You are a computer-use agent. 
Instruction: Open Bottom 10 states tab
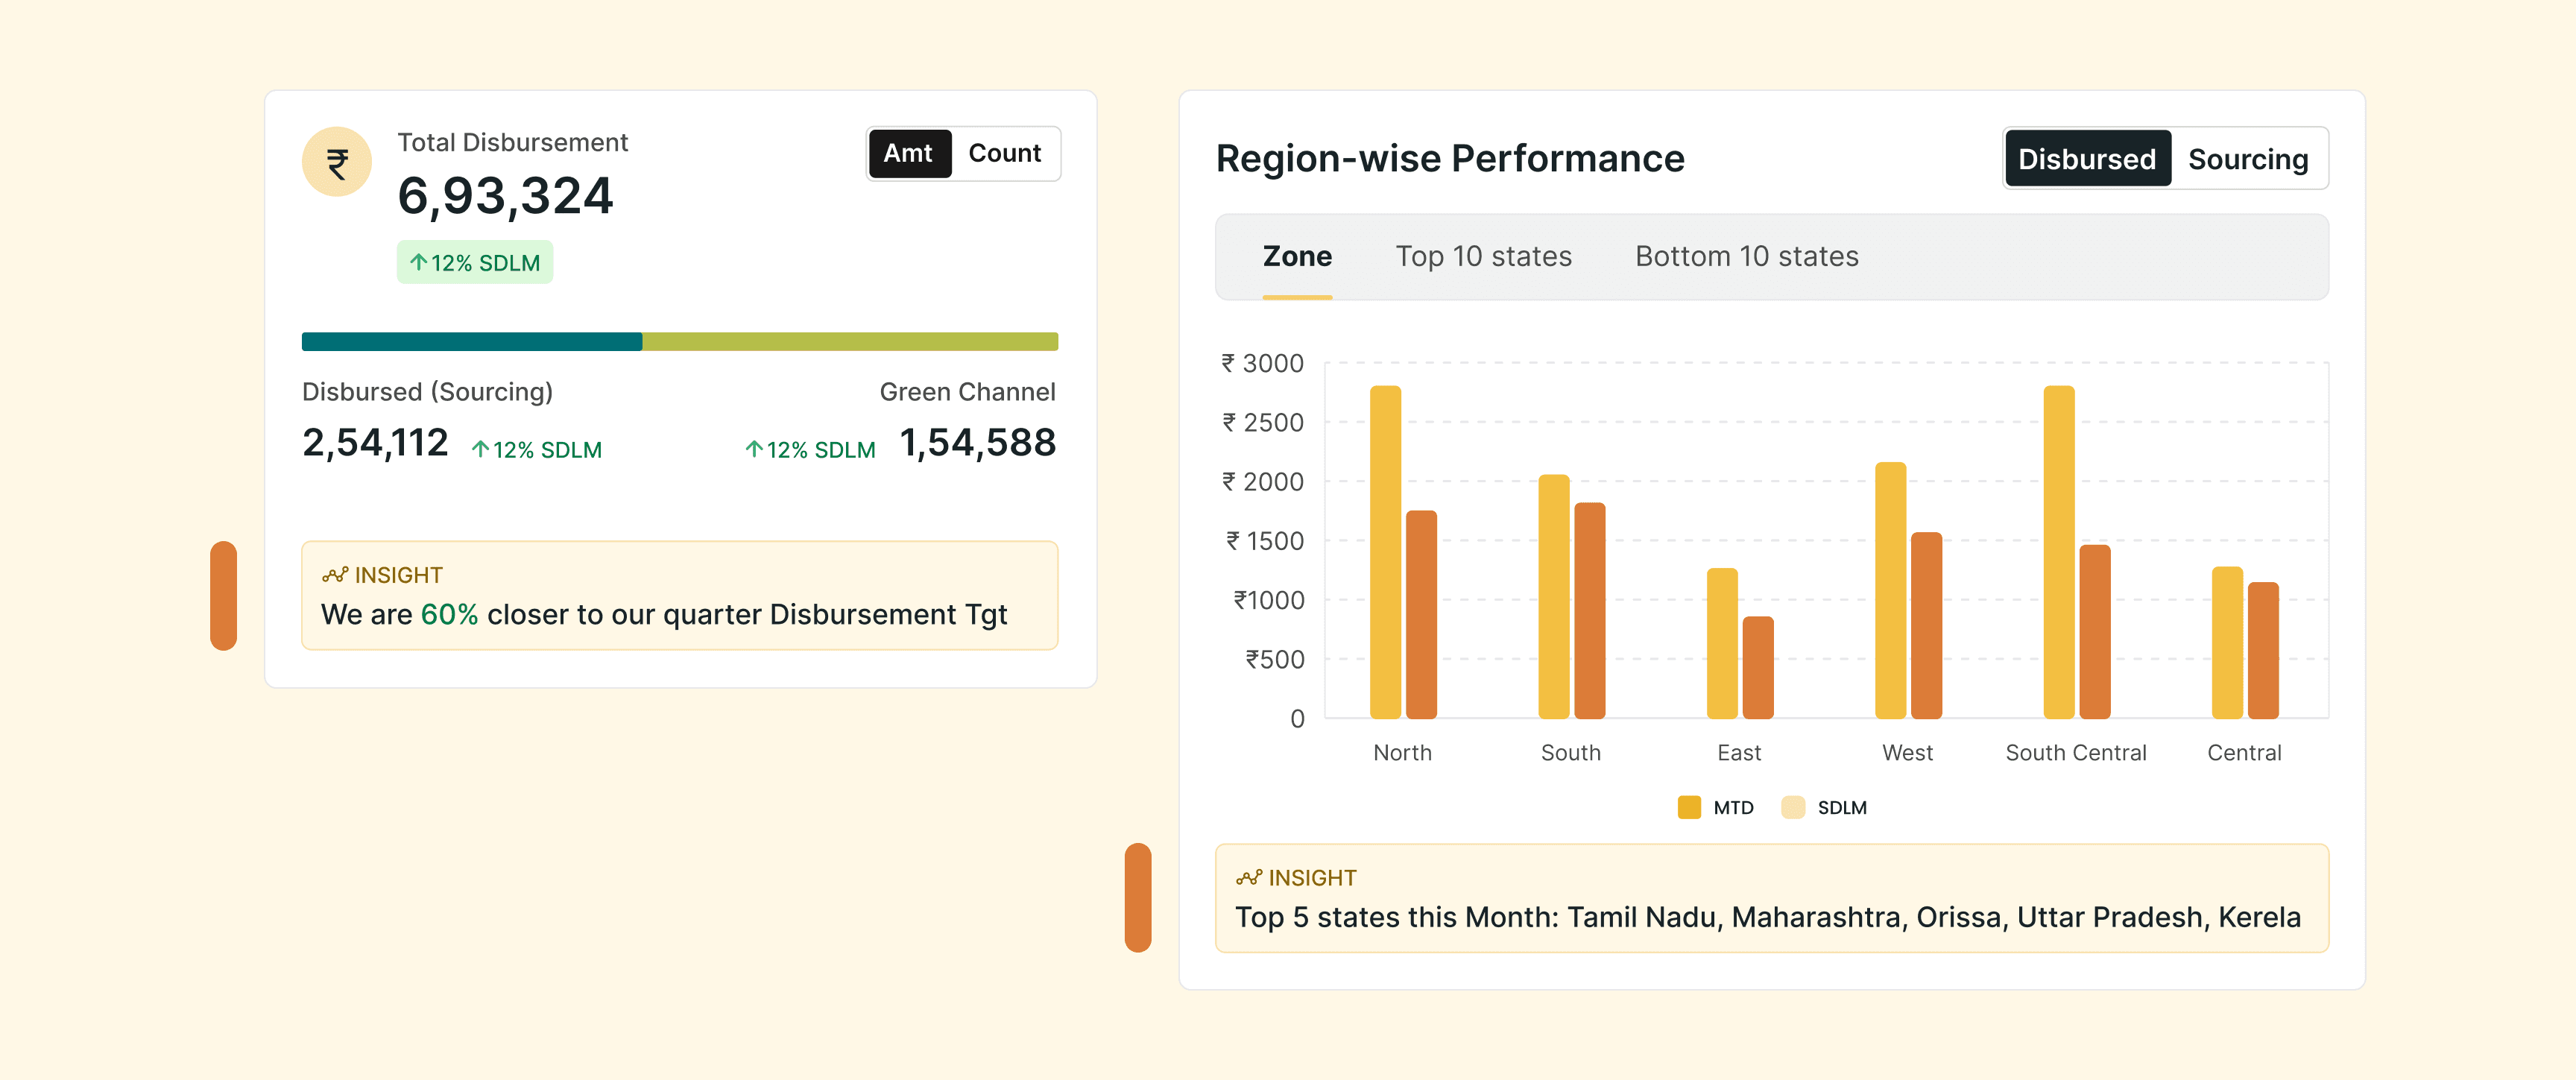tap(1746, 257)
